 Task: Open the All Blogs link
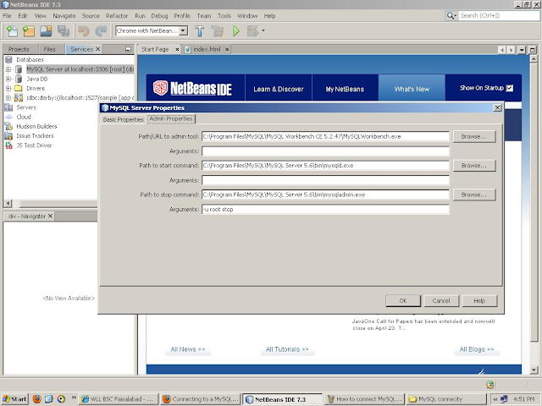pyautogui.click(x=476, y=349)
